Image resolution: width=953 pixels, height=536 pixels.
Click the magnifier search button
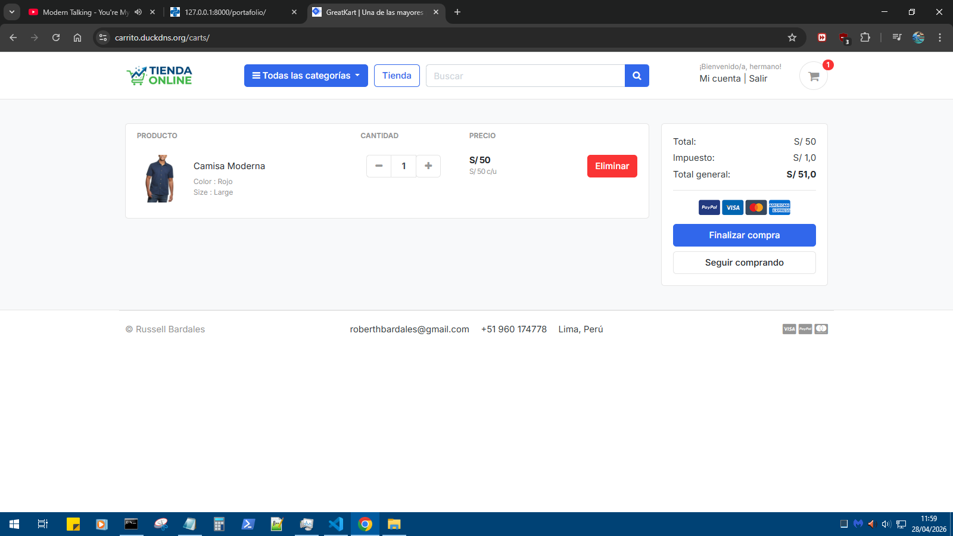tap(637, 76)
